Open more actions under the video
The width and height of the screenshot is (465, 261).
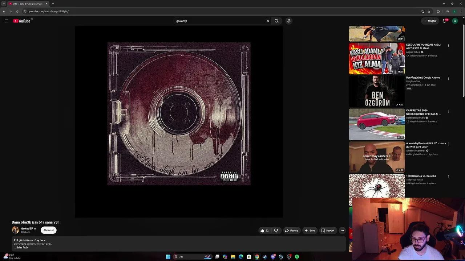(x=342, y=231)
